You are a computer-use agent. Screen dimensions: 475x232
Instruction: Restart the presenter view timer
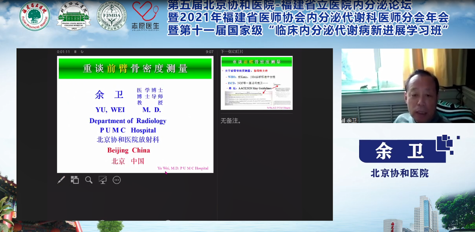point(82,52)
